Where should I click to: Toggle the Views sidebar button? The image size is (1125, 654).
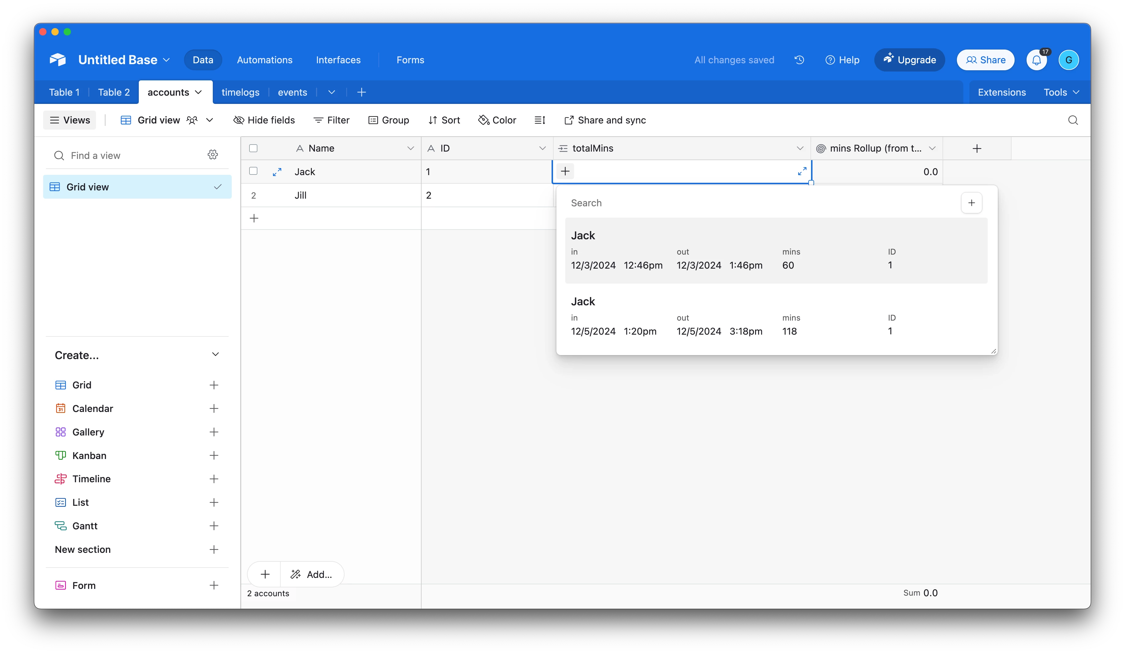[70, 120]
